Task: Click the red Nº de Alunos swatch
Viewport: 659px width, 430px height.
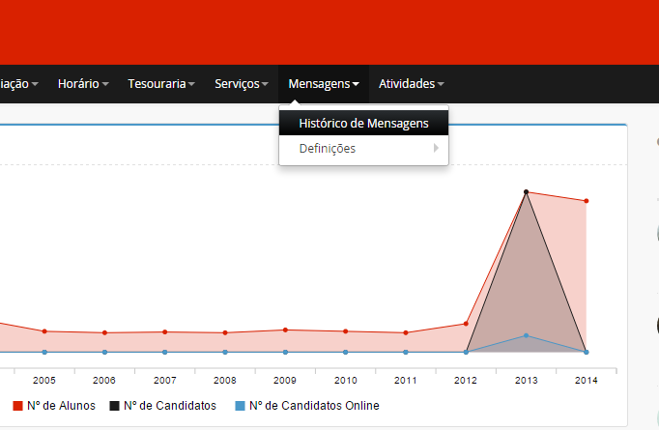Action: [x=17, y=406]
